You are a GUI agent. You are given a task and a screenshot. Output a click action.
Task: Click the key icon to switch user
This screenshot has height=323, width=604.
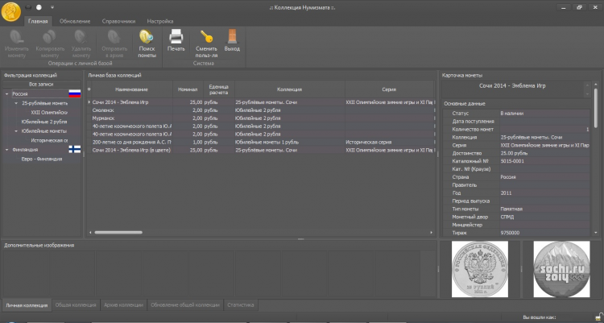coord(206,37)
